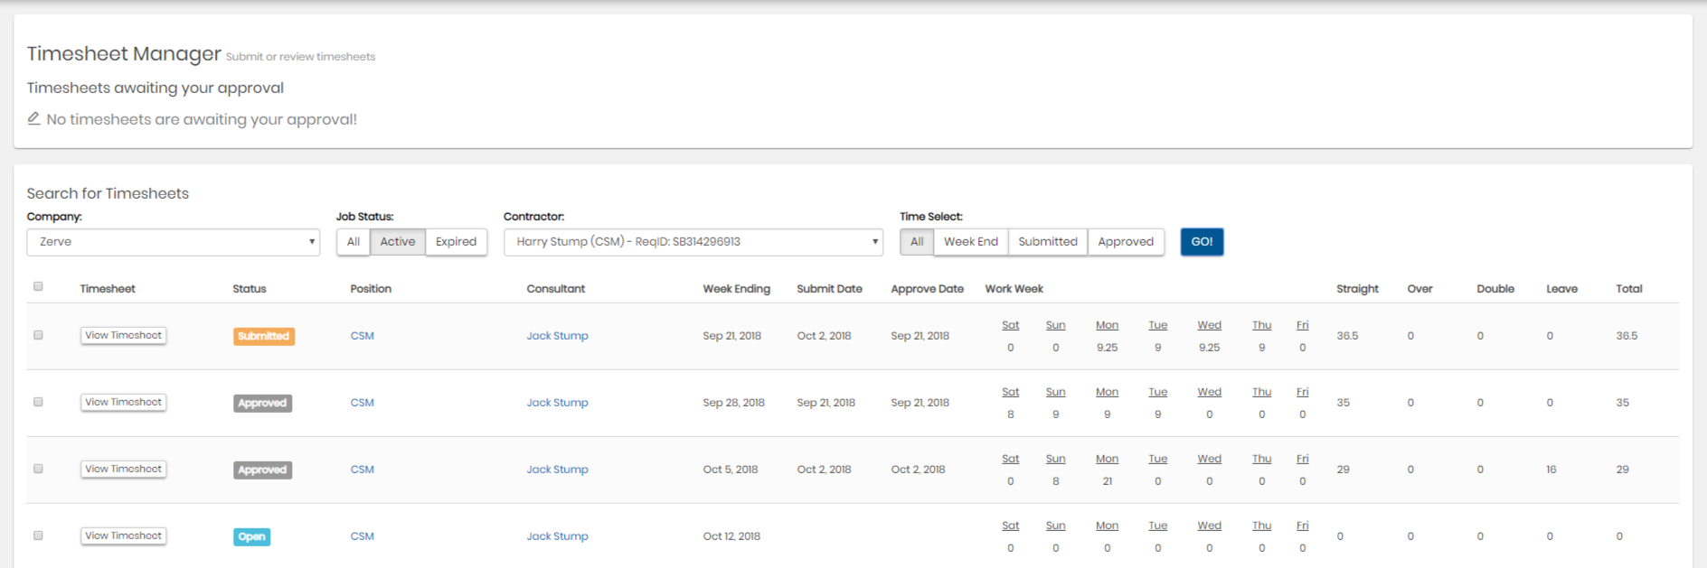Click Approved badge for Sep 28 timesheet
This screenshot has width=1707, height=568.
coord(262,403)
